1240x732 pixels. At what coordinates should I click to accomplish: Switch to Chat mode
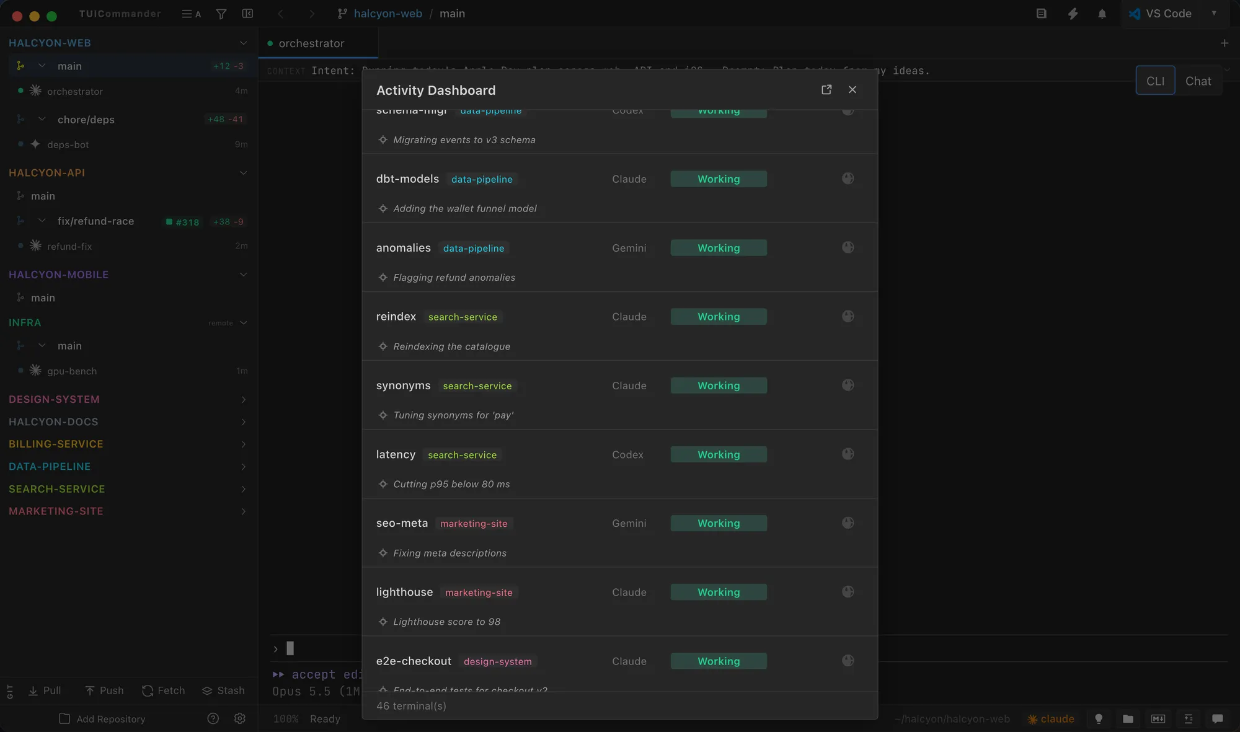(1198, 81)
